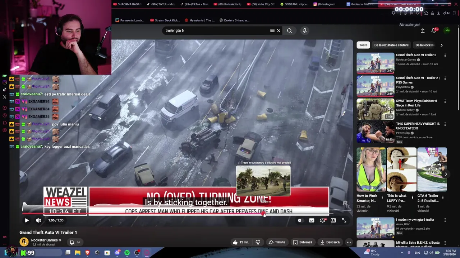The height and width of the screenshot is (258, 460).
Task: Switch to theater mode in player
Action: click(333, 220)
